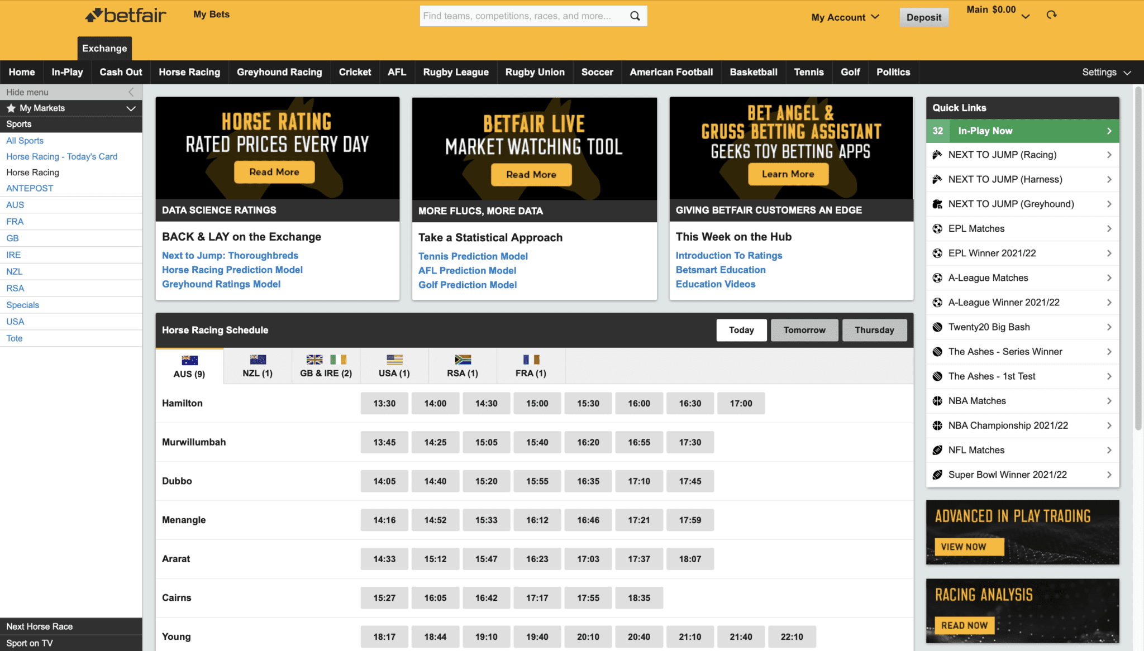Click the Betfair logo

(x=126, y=15)
